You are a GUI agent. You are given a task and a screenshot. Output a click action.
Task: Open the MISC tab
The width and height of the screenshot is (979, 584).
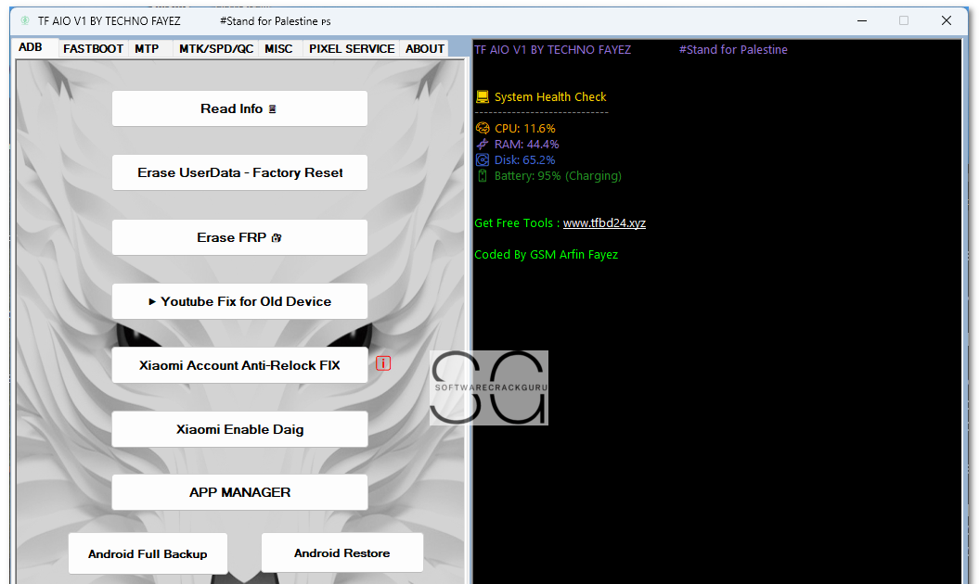point(278,48)
